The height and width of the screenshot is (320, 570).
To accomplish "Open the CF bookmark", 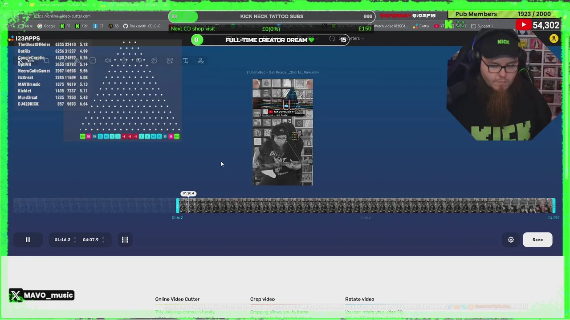I will (x=98, y=26).
